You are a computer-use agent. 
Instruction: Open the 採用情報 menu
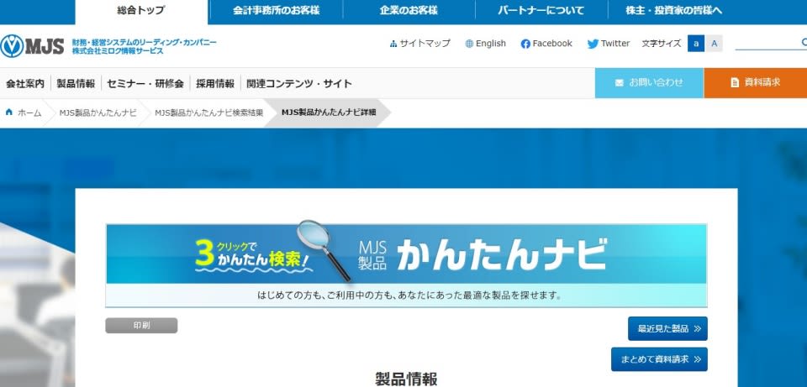[x=214, y=83]
